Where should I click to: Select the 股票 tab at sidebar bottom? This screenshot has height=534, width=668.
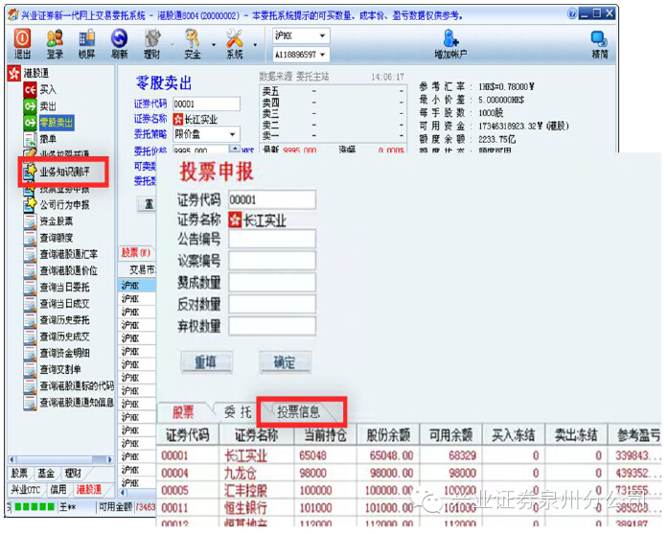pyautogui.click(x=19, y=474)
